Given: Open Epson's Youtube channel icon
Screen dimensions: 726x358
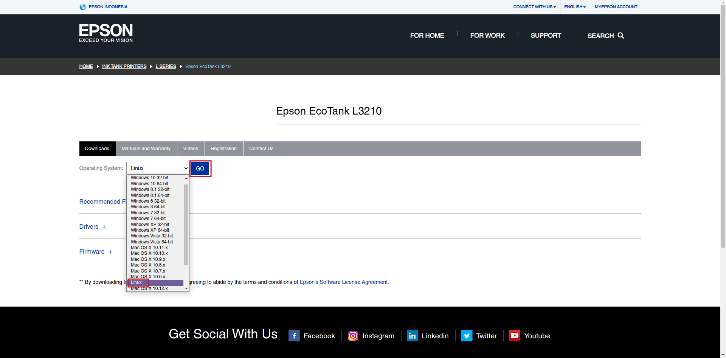Looking at the screenshot, I should tap(514, 336).
